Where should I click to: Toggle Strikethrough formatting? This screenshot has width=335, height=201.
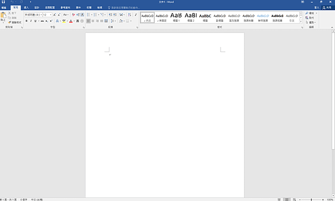(x=42, y=21)
